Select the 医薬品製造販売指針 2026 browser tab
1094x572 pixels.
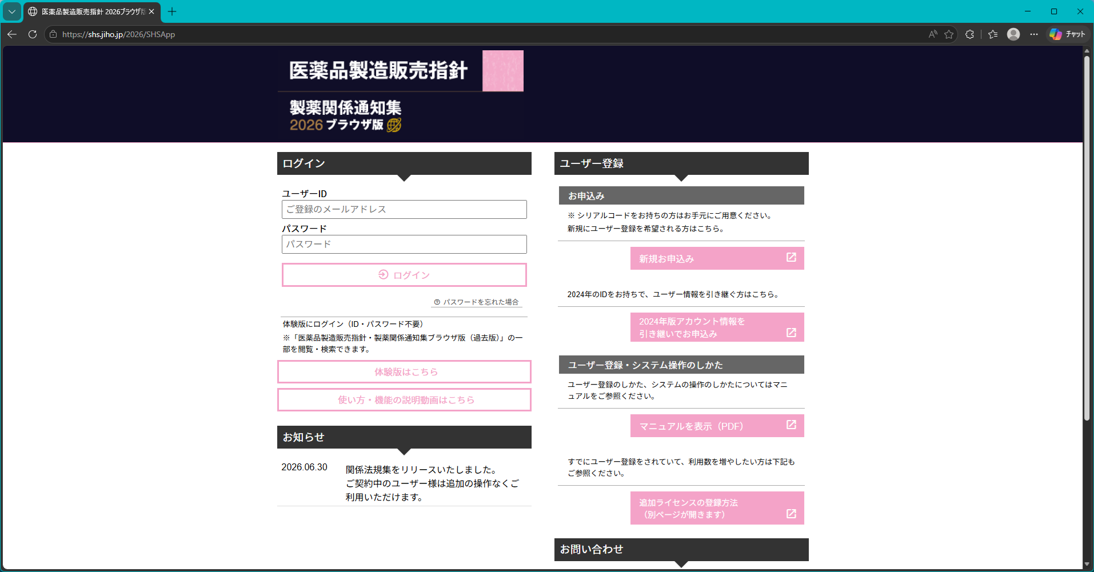[93, 11]
